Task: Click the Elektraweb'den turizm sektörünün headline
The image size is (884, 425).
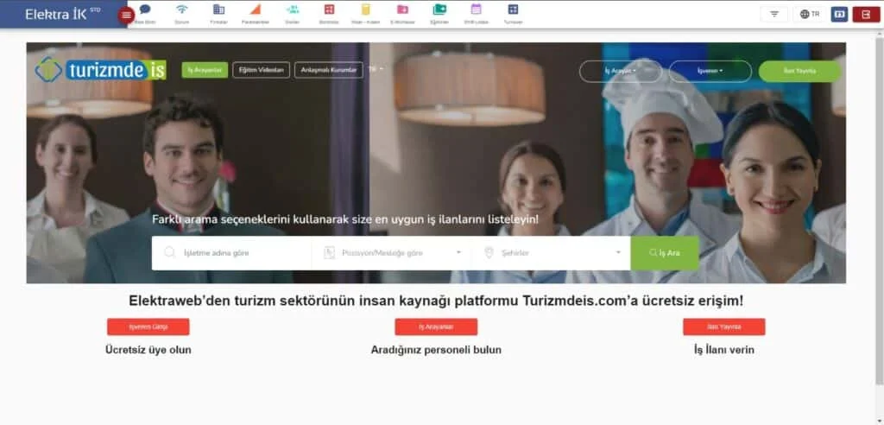Action: tap(436, 301)
